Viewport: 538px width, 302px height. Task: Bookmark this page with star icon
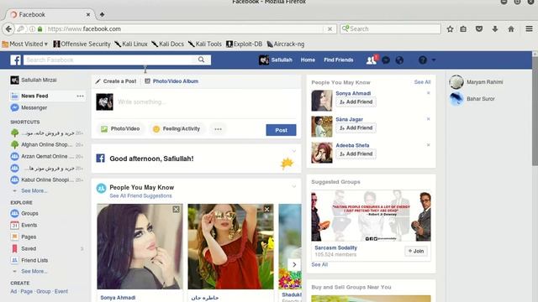[x=451, y=29]
